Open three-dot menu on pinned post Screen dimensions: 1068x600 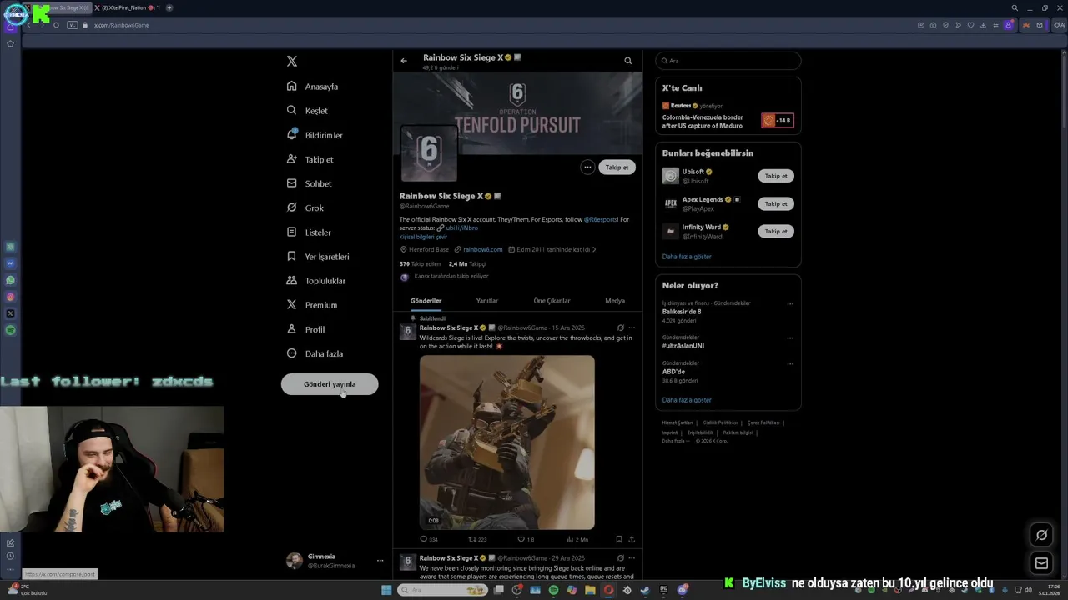(x=632, y=327)
